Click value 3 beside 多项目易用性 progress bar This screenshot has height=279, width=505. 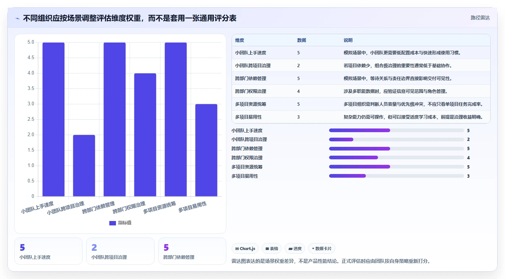(468, 176)
